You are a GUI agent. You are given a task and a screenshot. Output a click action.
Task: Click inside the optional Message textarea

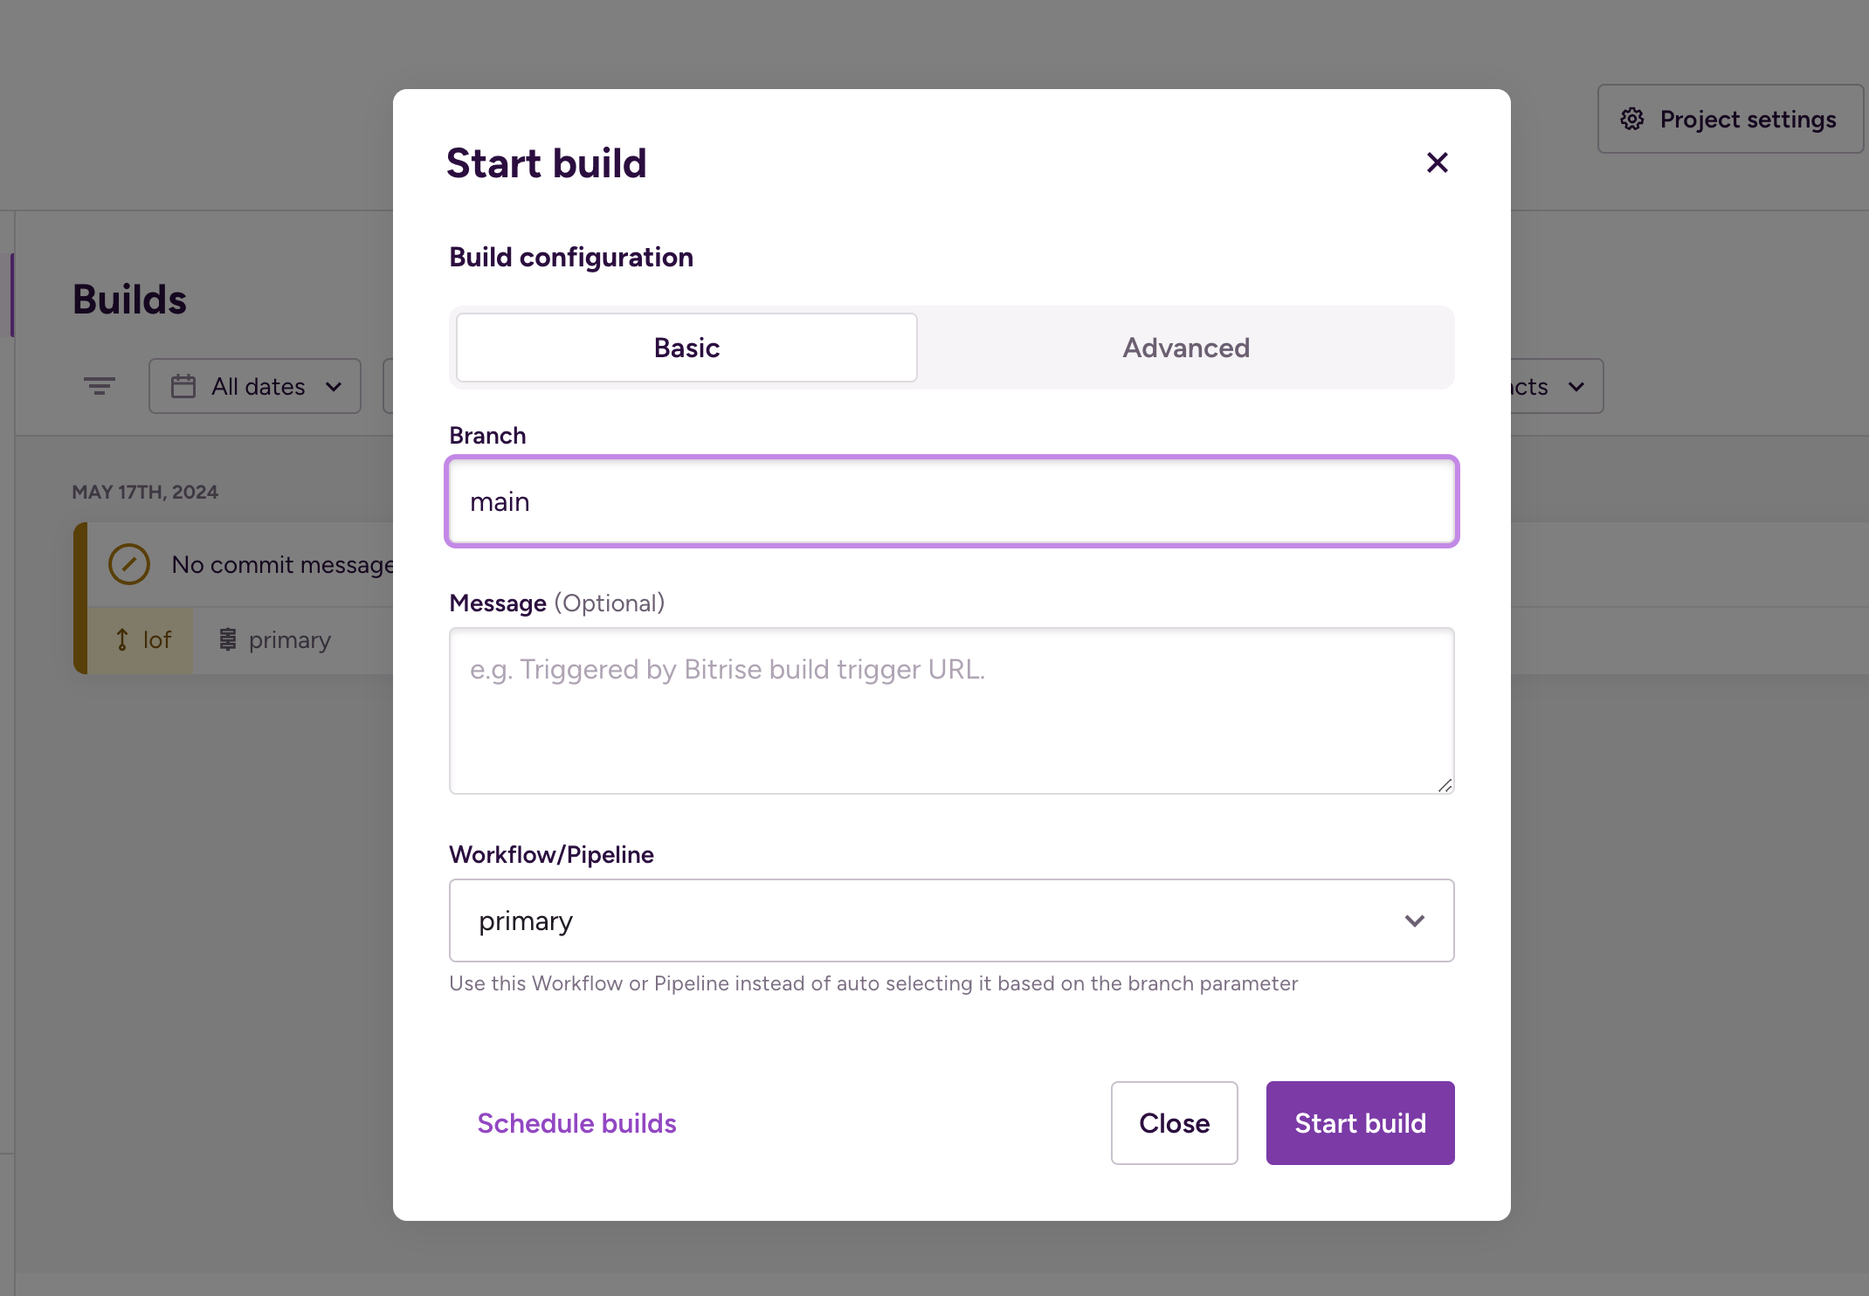click(951, 710)
